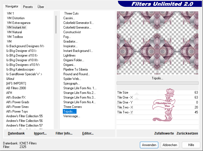The height and width of the screenshot is (151, 203).
Task: Open Filter Info... dialog
Action: 64,133
